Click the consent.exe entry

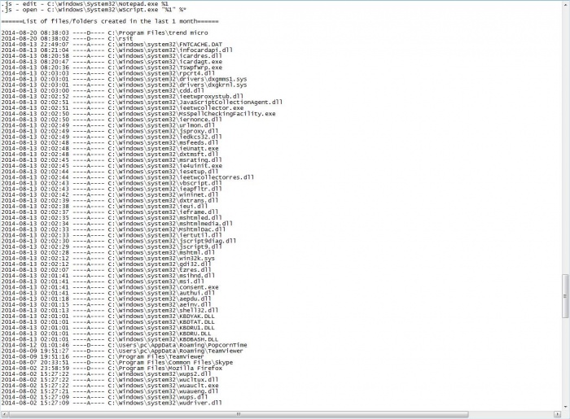tap(110, 287)
